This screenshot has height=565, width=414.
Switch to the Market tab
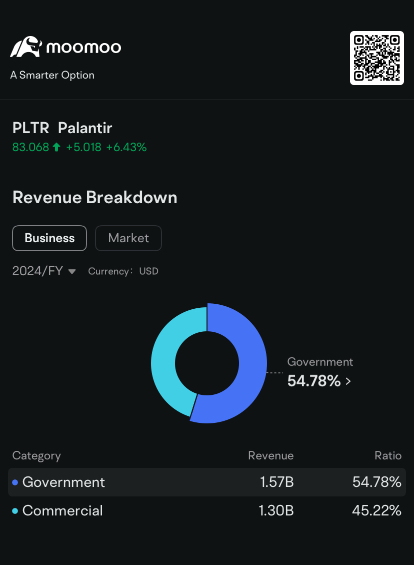(x=128, y=238)
